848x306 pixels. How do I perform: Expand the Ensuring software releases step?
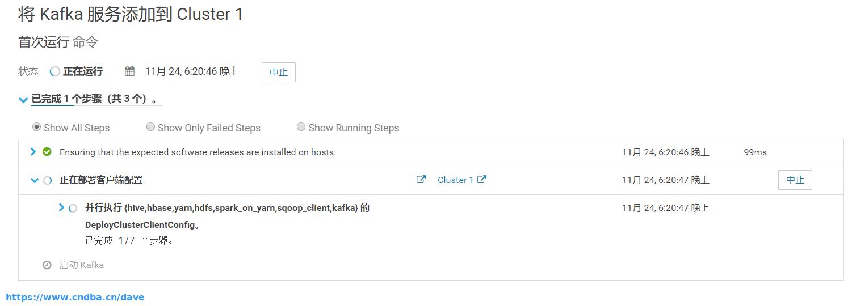pyautogui.click(x=33, y=152)
